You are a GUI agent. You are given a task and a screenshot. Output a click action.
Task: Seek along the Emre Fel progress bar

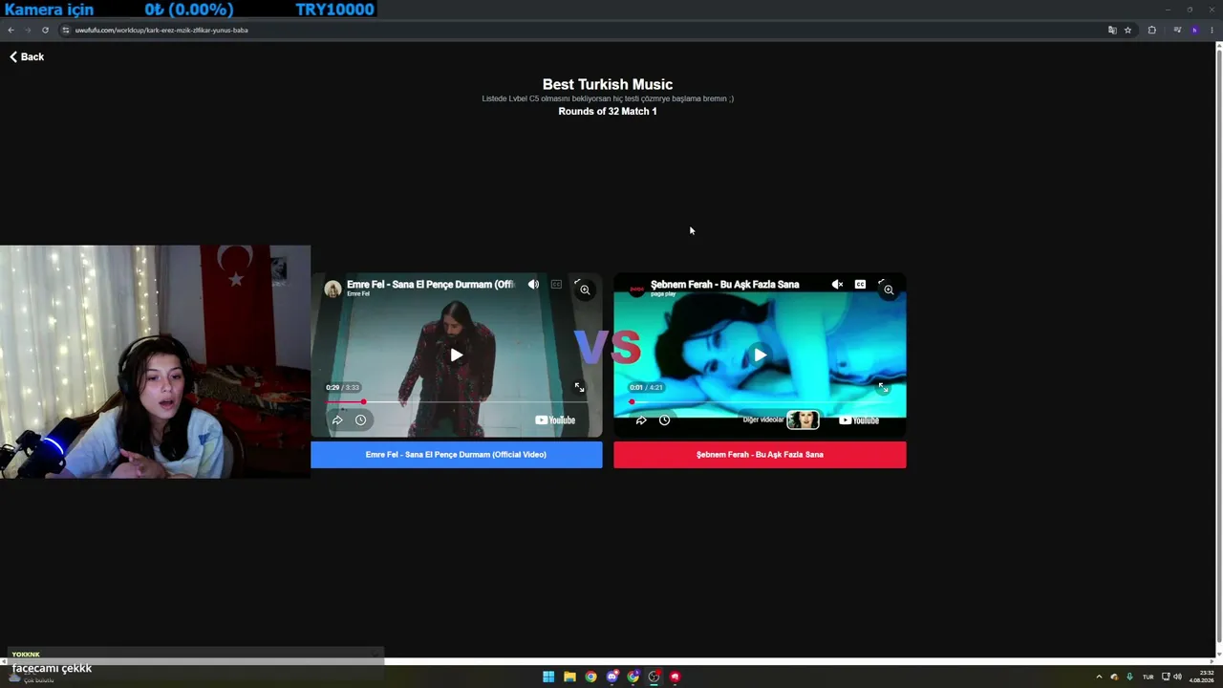(x=457, y=402)
